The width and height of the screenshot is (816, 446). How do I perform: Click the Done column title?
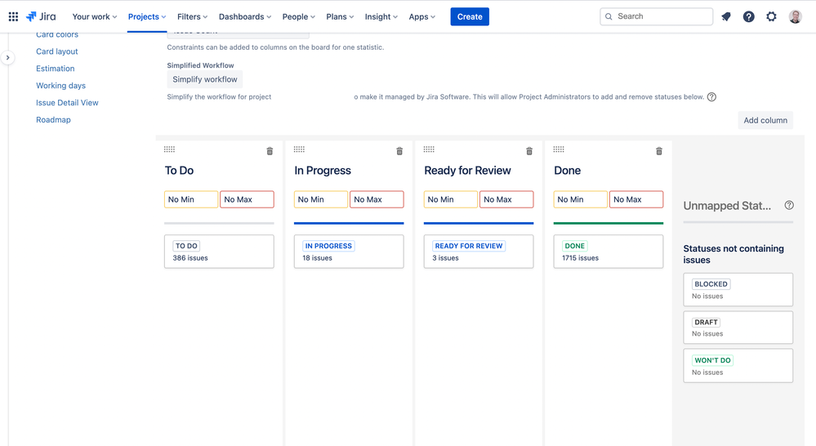(x=567, y=171)
